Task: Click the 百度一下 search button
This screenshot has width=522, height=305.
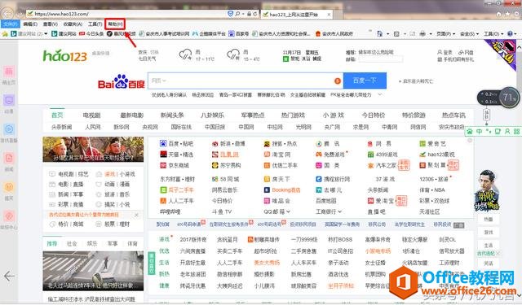Action: 365,81
